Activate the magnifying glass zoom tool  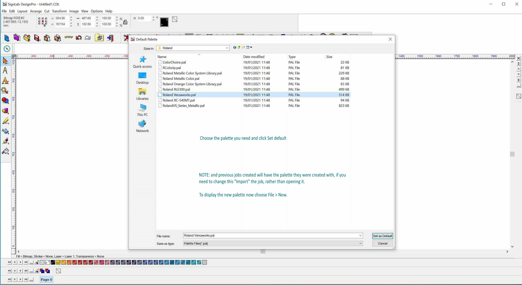(5, 90)
